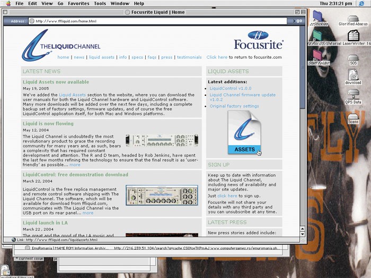
Task: Click the LiquidControl software screenshot thumbnail
Action: tap(162, 195)
